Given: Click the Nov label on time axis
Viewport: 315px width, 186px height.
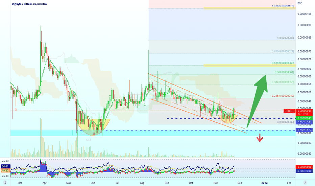Looking at the screenshot, I should pyautogui.click(x=216, y=183).
